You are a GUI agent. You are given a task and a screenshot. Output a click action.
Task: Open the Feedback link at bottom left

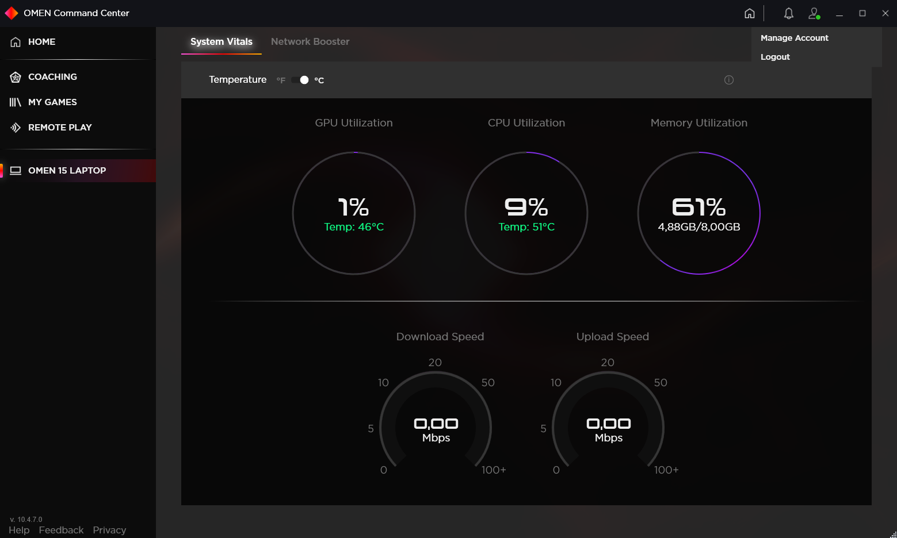click(61, 529)
